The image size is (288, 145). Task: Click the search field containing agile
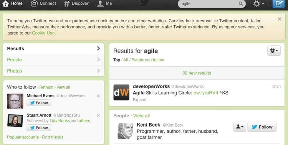pos(212,4)
